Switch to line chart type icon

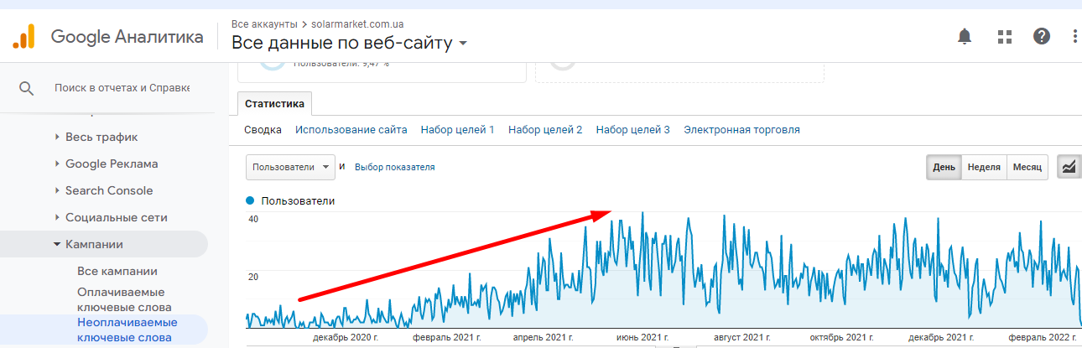point(1069,167)
